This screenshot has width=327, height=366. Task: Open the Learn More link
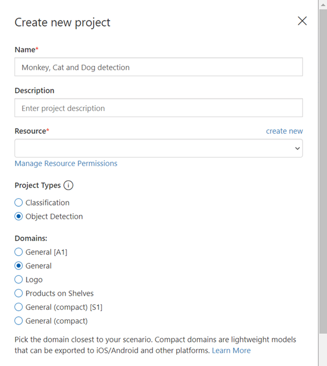231,350
